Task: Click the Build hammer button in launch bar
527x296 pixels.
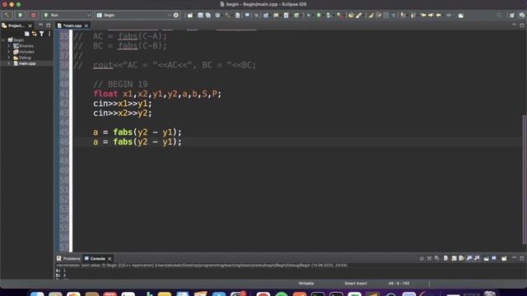Action: point(7,15)
